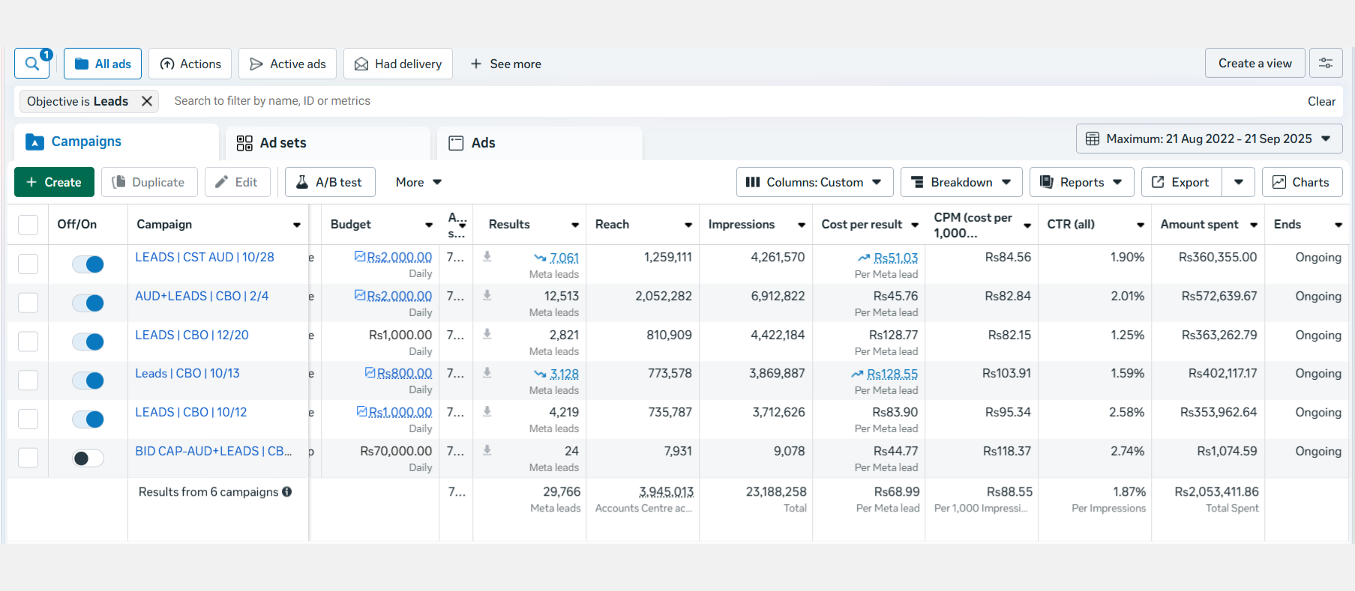Open view settings sliders icon
Viewport: 1355px width, 591px height.
[1325, 64]
